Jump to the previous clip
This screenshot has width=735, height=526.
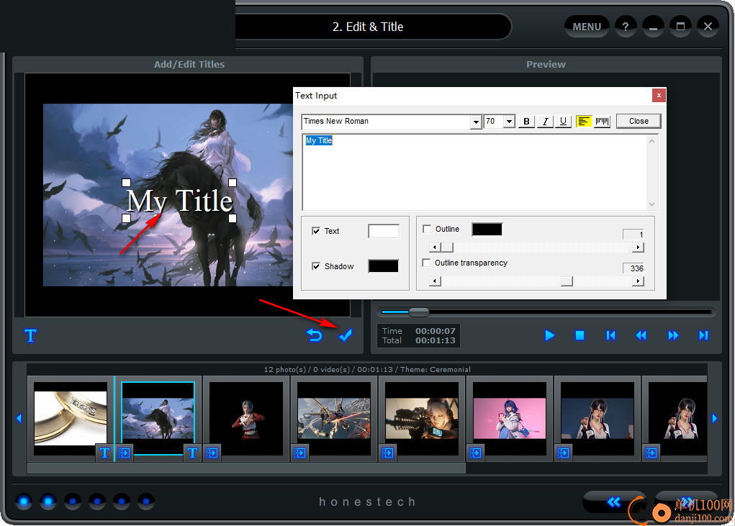610,335
